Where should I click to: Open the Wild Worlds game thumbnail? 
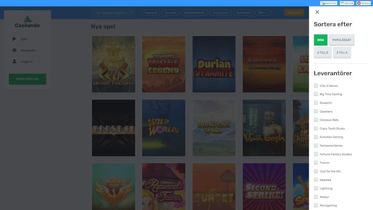point(164,128)
